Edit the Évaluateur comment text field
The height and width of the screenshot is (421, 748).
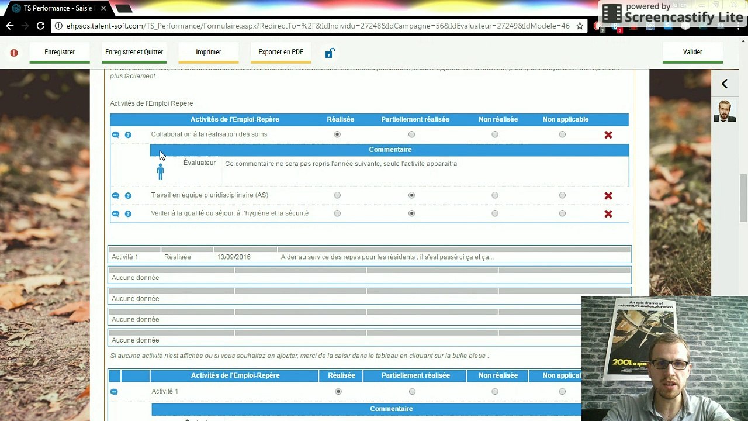tap(425, 170)
